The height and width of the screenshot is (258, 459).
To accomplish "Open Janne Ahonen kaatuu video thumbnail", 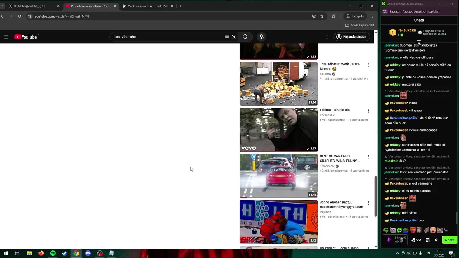I will [279, 222].
